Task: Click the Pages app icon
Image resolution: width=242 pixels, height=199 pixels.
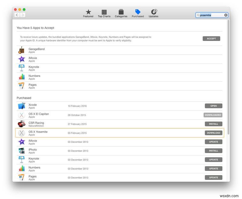Action: (21, 86)
